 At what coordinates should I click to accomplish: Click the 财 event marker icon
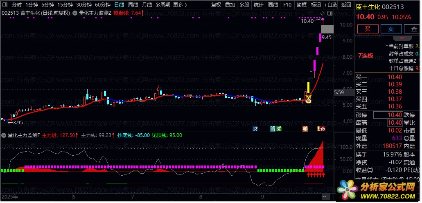click(x=255, y=129)
